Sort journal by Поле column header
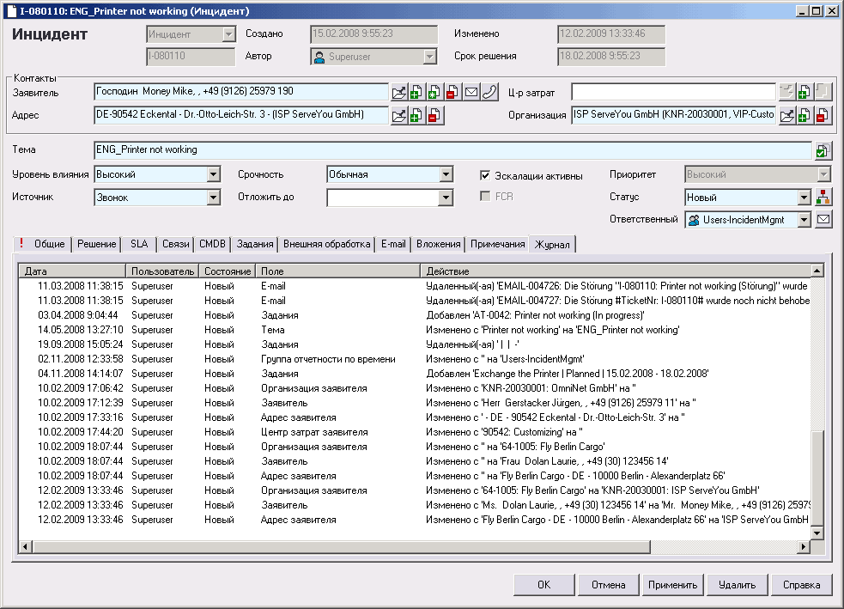The height and width of the screenshot is (609, 844). (338, 271)
